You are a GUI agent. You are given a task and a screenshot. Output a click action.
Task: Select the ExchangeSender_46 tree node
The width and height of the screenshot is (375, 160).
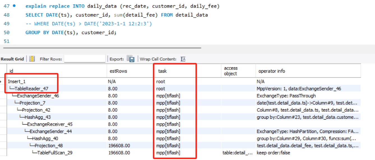point(38,96)
